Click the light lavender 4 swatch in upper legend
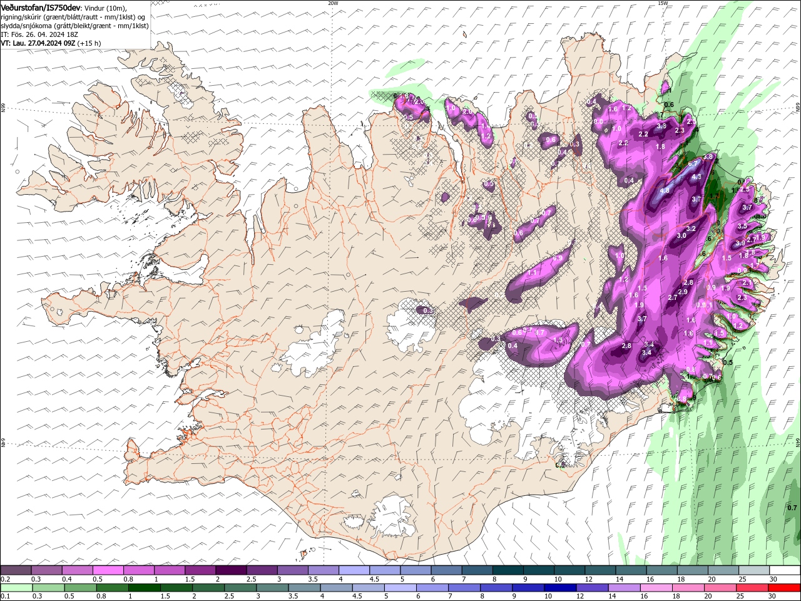 [353, 570]
